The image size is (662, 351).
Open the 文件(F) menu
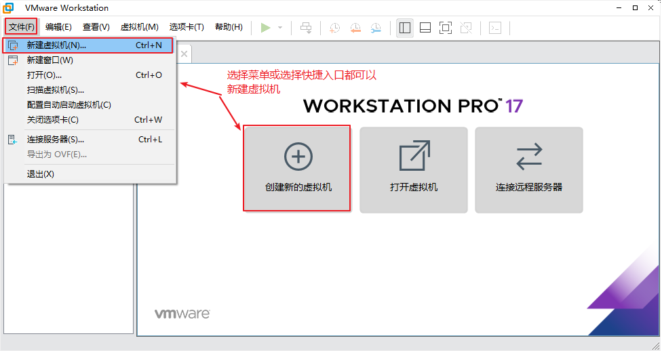[x=22, y=27]
